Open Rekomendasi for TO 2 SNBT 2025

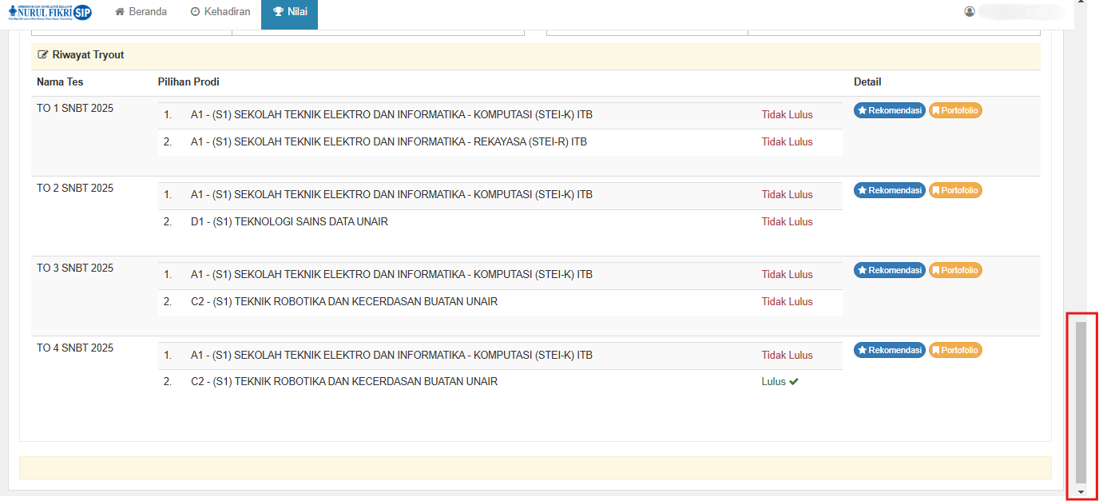[x=889, y=190]
